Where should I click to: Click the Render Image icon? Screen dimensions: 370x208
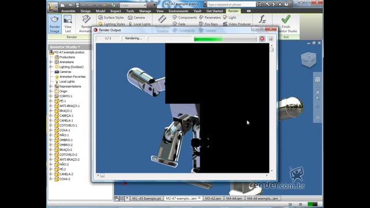54,24
